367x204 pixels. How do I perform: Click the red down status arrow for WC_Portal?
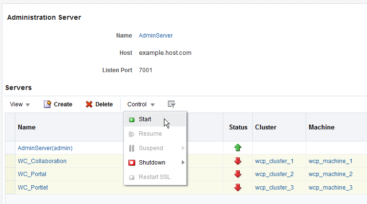[x=238, y=174]
